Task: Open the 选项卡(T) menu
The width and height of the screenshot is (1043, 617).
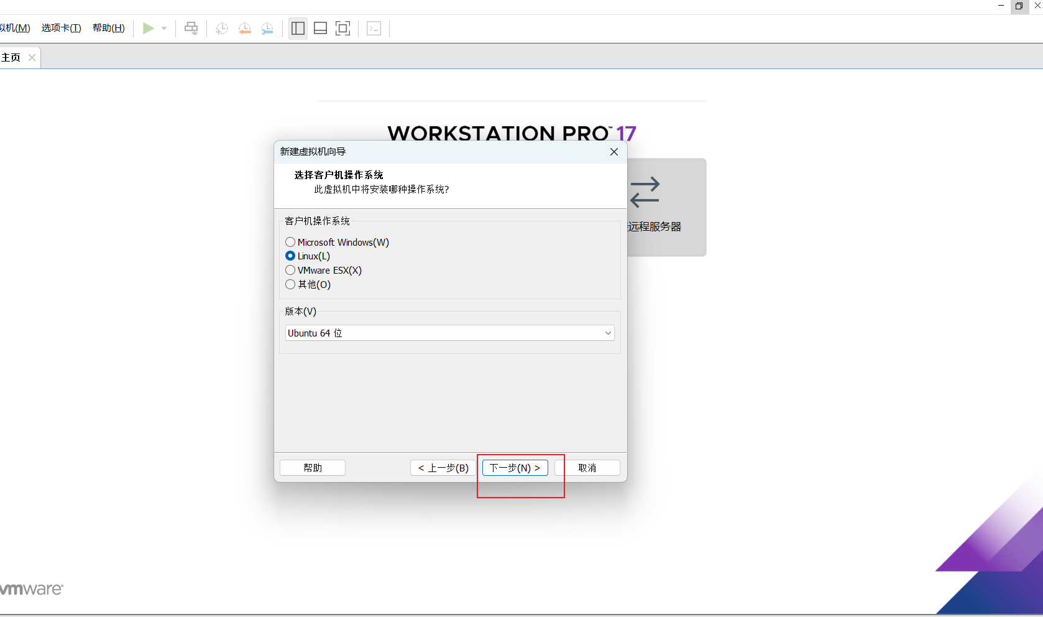Action: click(61, 28)
